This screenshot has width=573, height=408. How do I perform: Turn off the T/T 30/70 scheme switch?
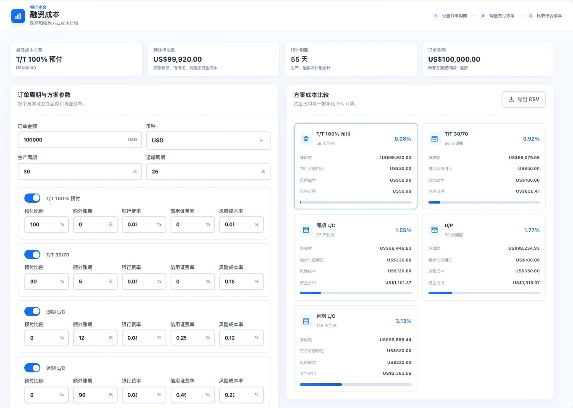coord(32,254)
